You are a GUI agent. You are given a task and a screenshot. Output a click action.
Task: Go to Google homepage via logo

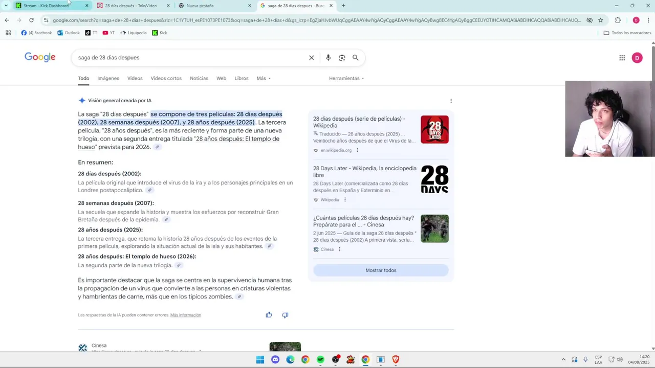coord(40,57)
